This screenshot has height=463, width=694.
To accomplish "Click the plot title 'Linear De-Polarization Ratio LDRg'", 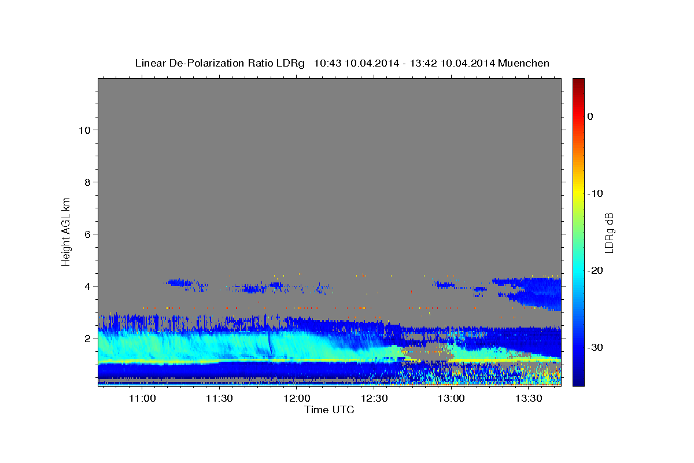I will [220, 63].
